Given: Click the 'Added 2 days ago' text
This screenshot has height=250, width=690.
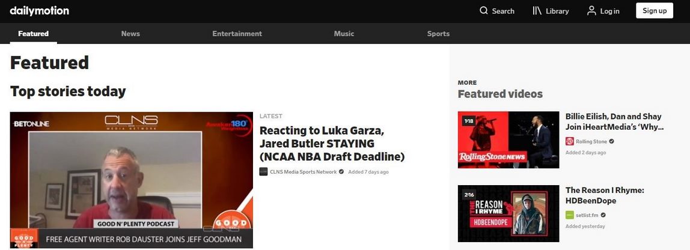Looking at the screenshot, I should tap(585, 153).
